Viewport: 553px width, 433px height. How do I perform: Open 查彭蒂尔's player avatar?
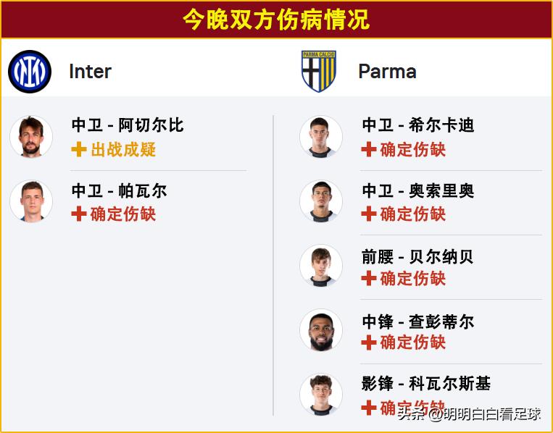coord(321,330)
